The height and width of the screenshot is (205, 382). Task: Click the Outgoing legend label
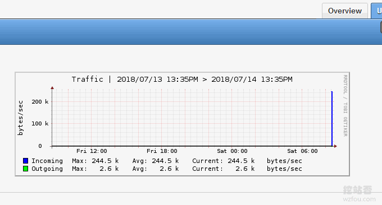[47, 169]
